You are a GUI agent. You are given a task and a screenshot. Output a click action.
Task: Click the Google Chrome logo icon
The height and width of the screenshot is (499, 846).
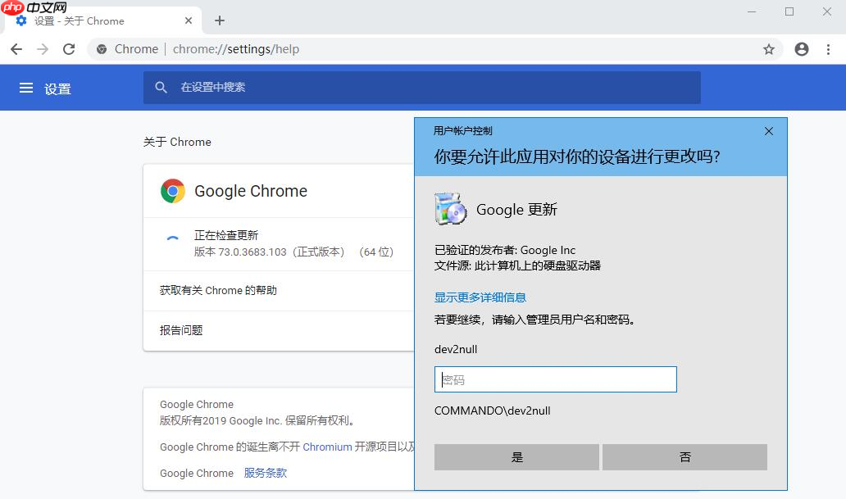coord(173,190)
